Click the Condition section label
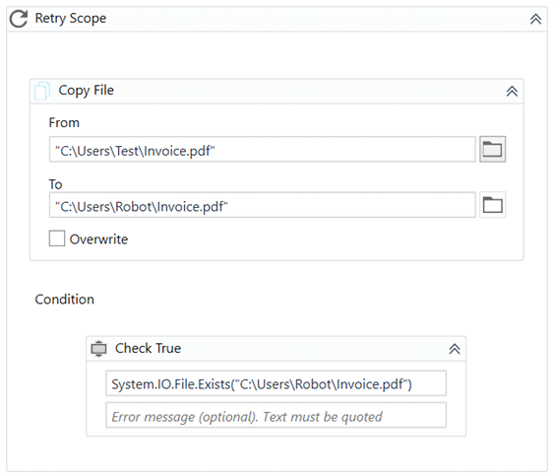The width and height of the screenshot is (554, 476). pyautogui.click(x=65, y=300)
